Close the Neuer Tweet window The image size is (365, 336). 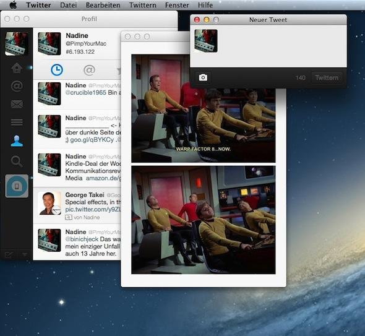[197, 20]
